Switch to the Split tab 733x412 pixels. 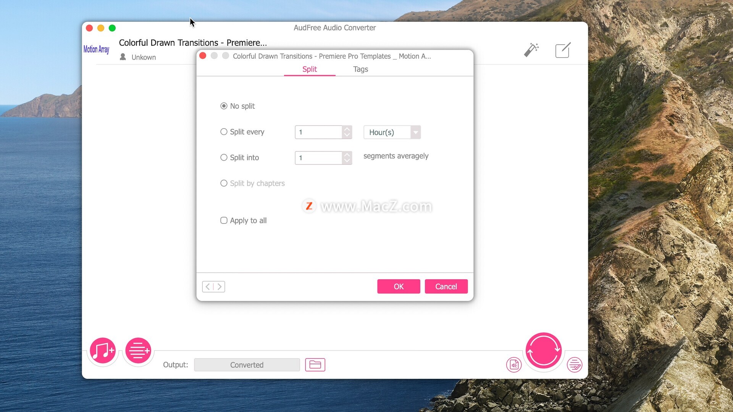click(310, 69)
